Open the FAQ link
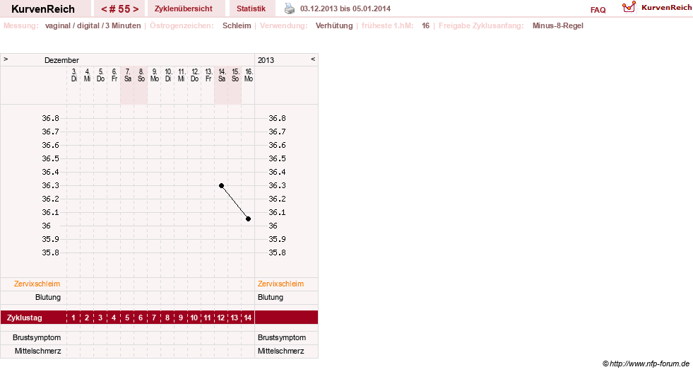This screenshot has height=372, width=693. 598,10
